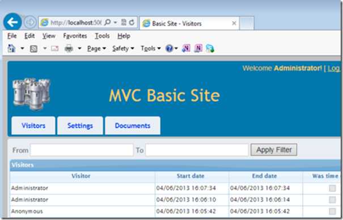Click the search magnifier in the address bar
This screenshot has height=220, width=343.
[107, 22]
